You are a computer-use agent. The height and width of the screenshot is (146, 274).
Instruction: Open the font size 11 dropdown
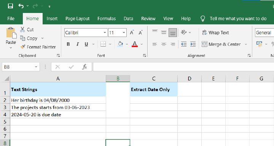(124, 32)
